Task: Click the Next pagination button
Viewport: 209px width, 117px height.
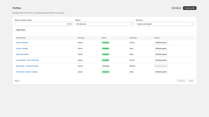Action: point(191,81)
